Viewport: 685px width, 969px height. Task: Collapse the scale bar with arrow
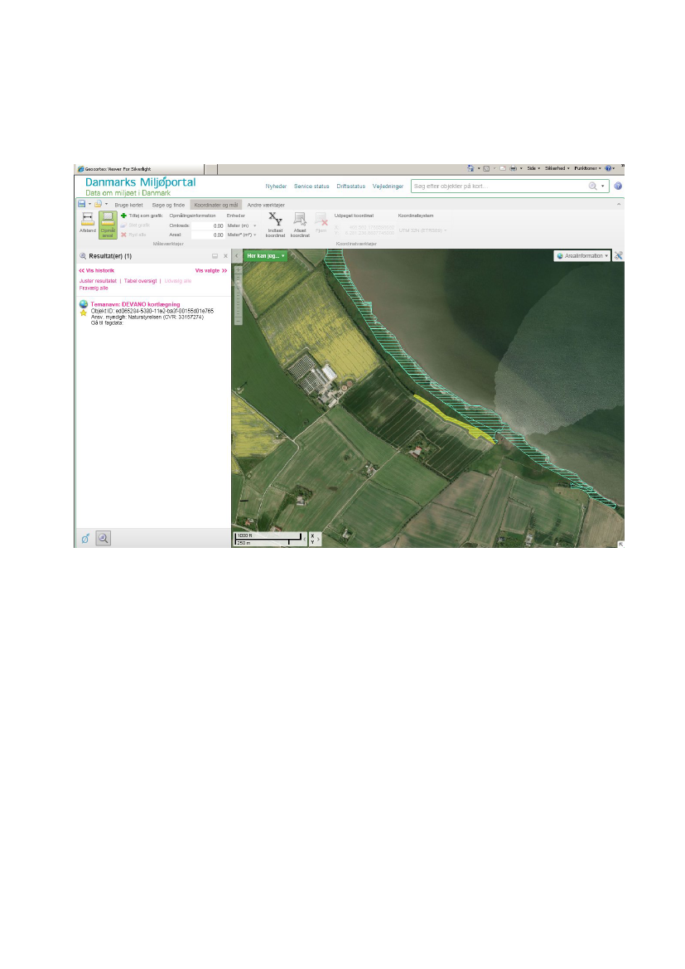click(x=304, y=538)
